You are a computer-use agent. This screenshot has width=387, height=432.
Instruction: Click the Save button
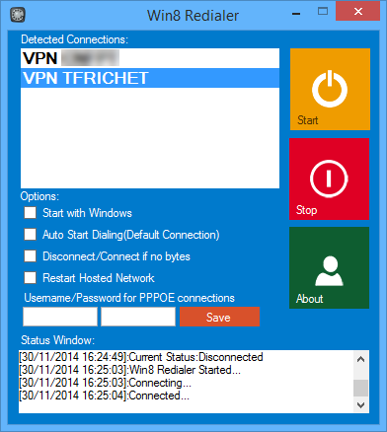point(219,317)
